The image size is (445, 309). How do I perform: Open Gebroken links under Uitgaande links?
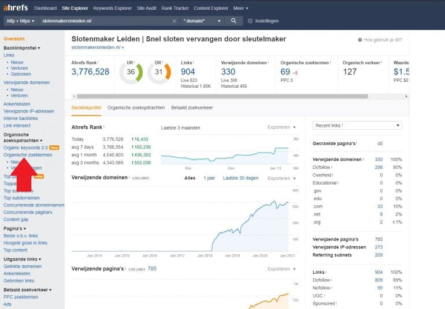click(18, 281)
